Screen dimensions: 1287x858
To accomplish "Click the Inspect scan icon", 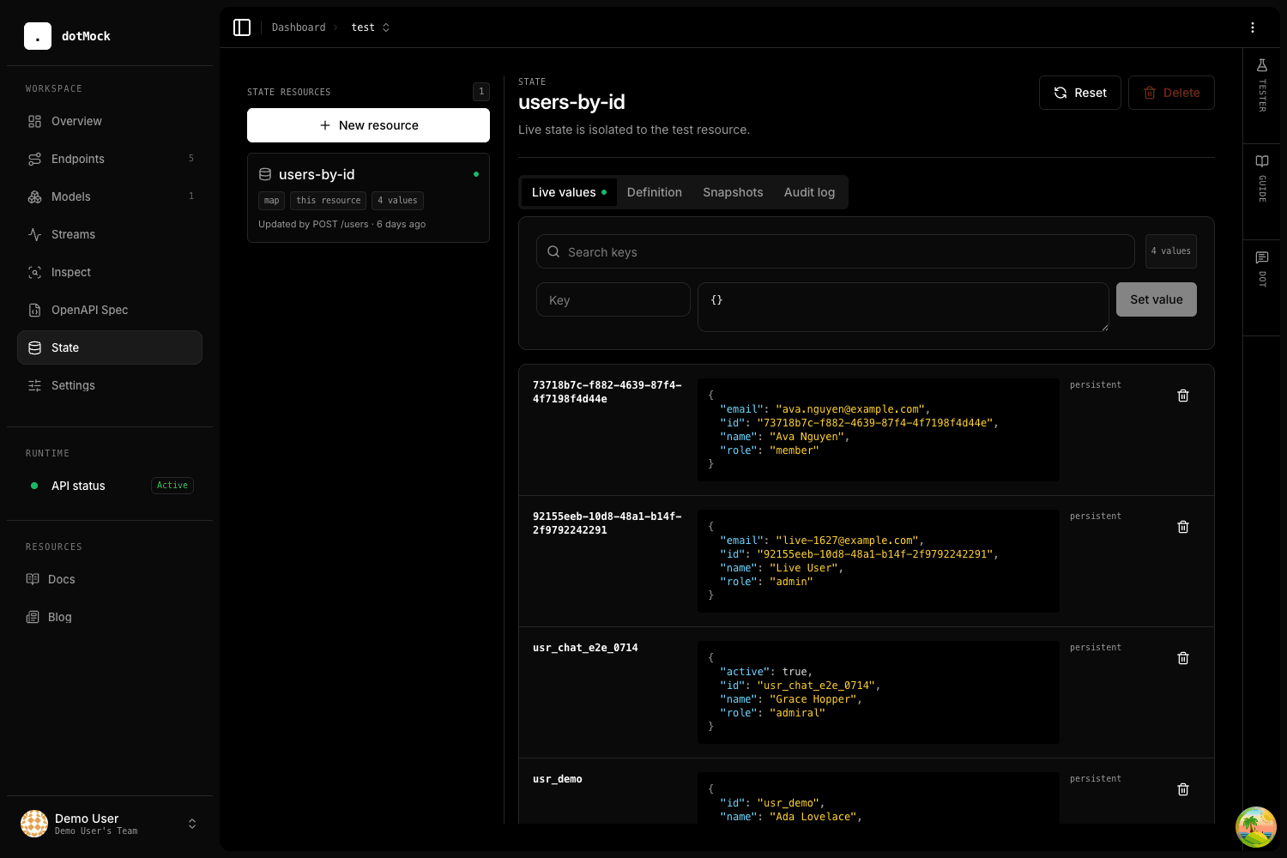I will [34, 272].
